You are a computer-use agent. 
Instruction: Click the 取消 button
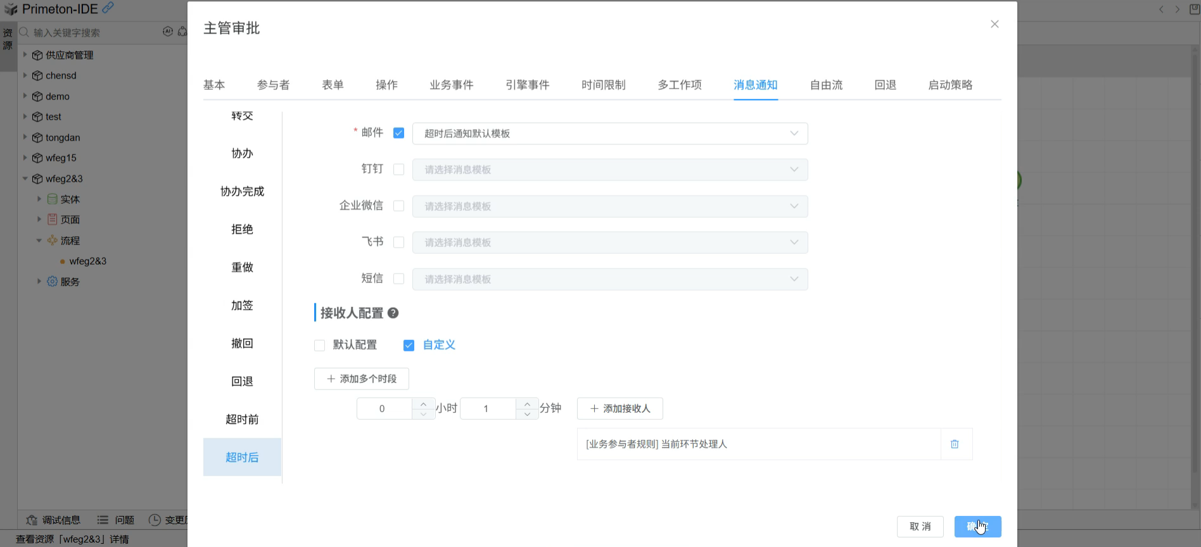[920, 526]
